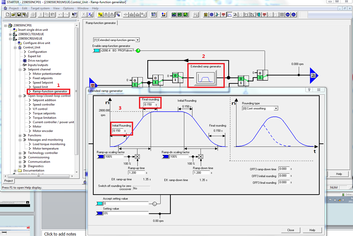Click the Close button at bottom
Image resolution: width=353 pixels, height=236 pixels.
pyautogui.click(x=290, y=230)
